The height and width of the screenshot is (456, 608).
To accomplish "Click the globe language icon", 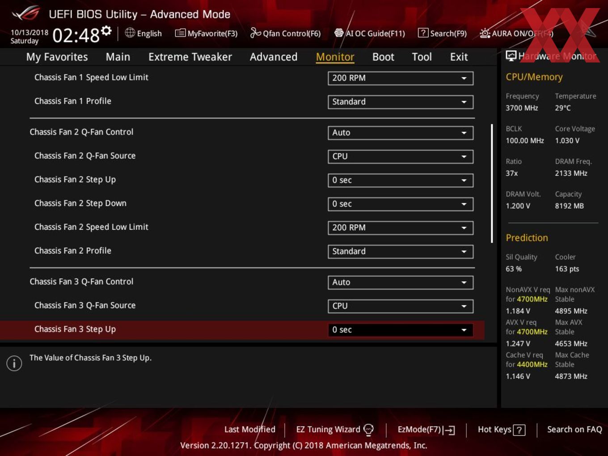I will [130, 33].
